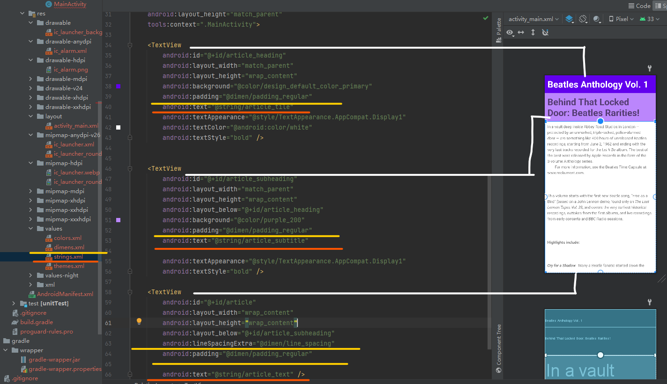
Task: Open strings.xml in the values folder
Action: [68, 257]
